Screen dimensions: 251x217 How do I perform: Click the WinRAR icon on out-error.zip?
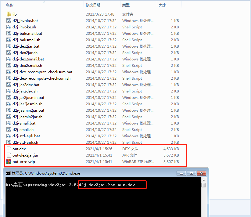click(x=9, y=161)
